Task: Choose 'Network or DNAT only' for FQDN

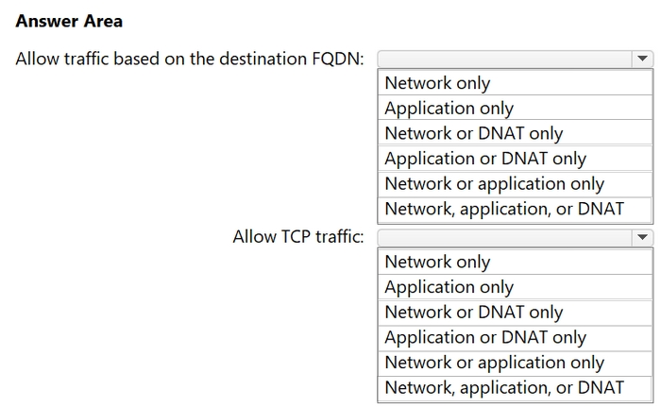Action: [516, 133]
